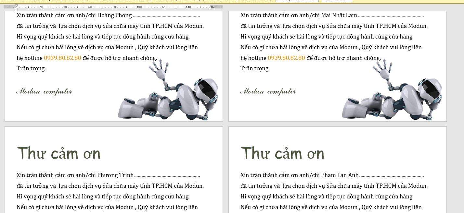This screenshot has width=464, height=213.
Task: Click "đã tin tưởng và lựa chọn" line in Mai Nhật Lam card
Action: 334,26
